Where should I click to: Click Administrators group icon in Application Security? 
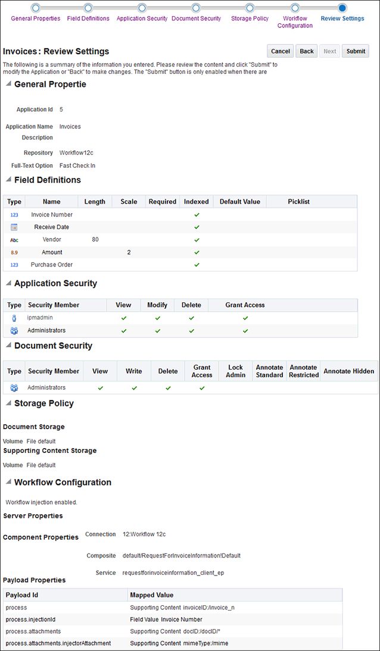(x=14, y=331)
